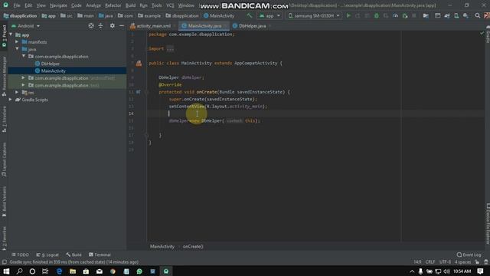Open the Terminal tool window

(100, 255)
